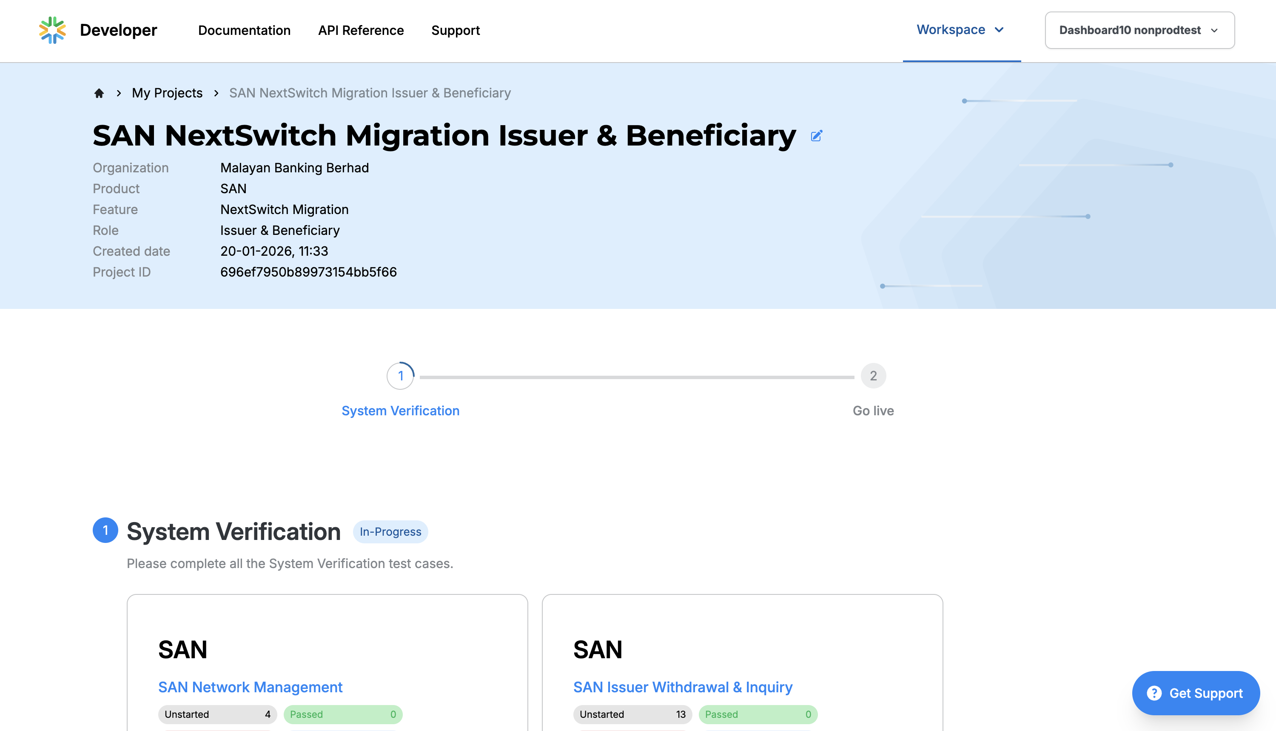Viewport: 1276px width, 731px height.
Task: Open SAN Issuer Withdrawal & Inquiry link
Action: pos(682,687)
